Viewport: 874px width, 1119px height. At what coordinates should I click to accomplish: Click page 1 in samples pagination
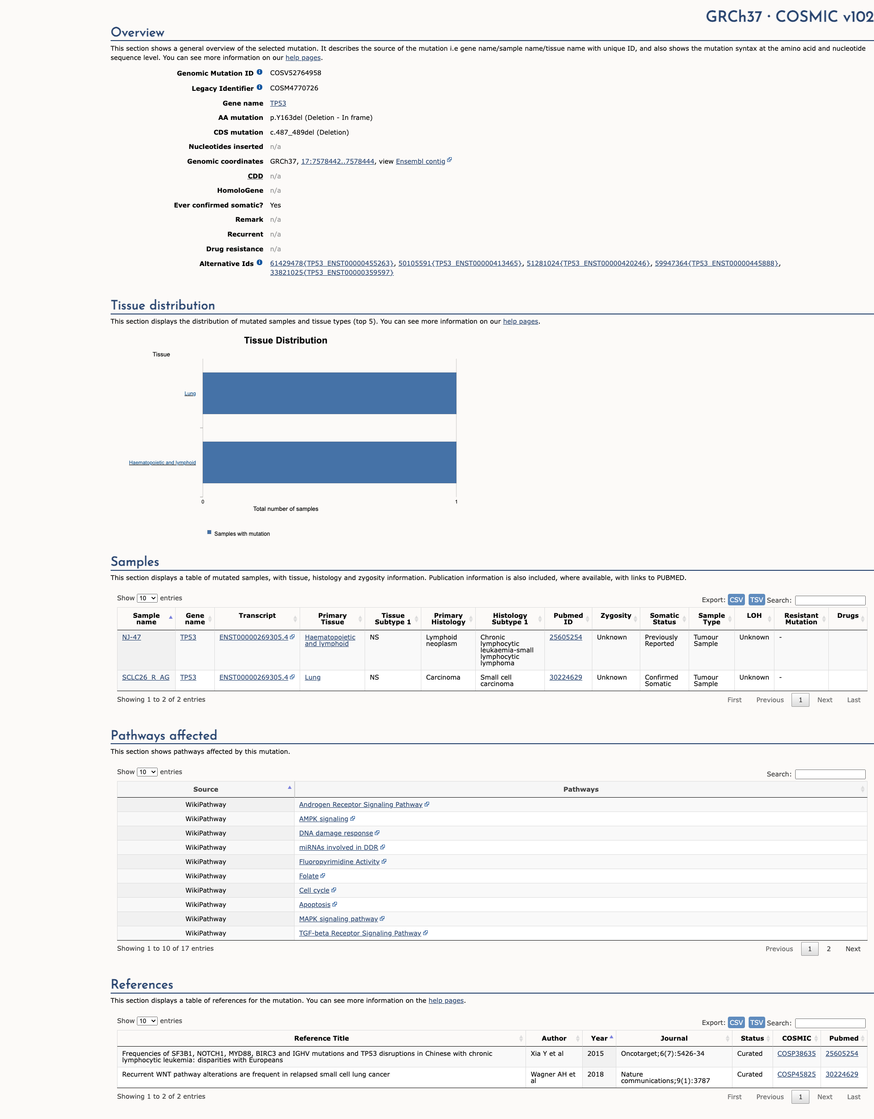click(800, 700)
